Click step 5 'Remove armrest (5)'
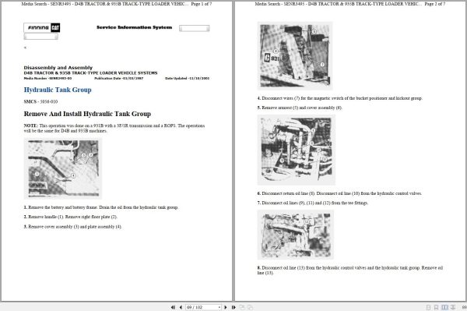The width and height of the screenshot is (467, 311). click(300, 108)
